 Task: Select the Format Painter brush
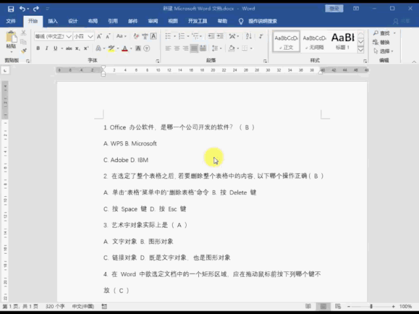(24, 51)
